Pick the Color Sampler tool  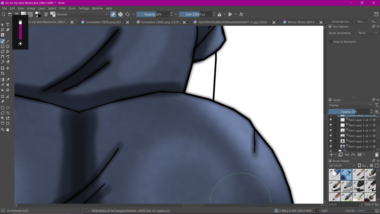tap(8, 80)
